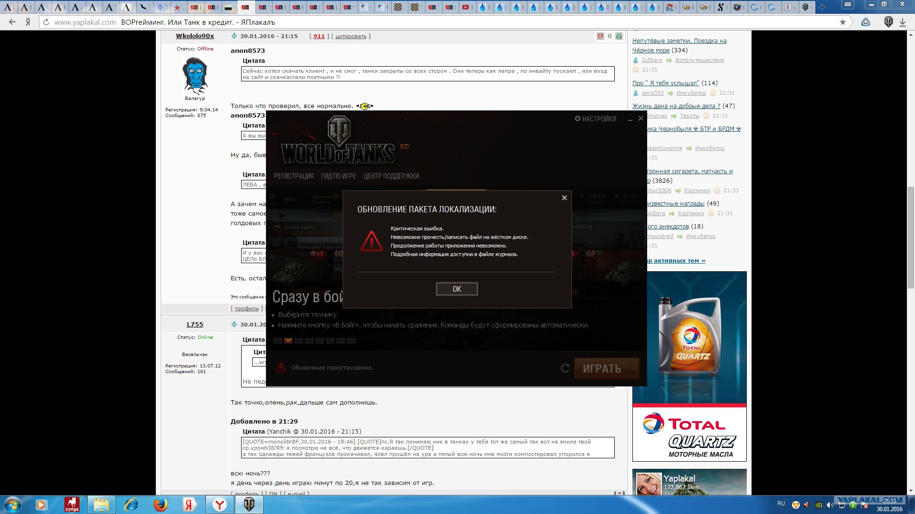Select the first slide indicator in the launcher

pos(278,341)
